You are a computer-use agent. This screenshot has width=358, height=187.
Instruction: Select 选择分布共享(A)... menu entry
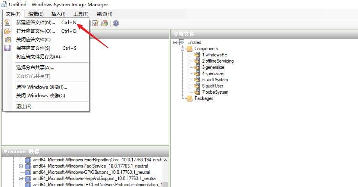pyautogui.click(x=46, y=68)
